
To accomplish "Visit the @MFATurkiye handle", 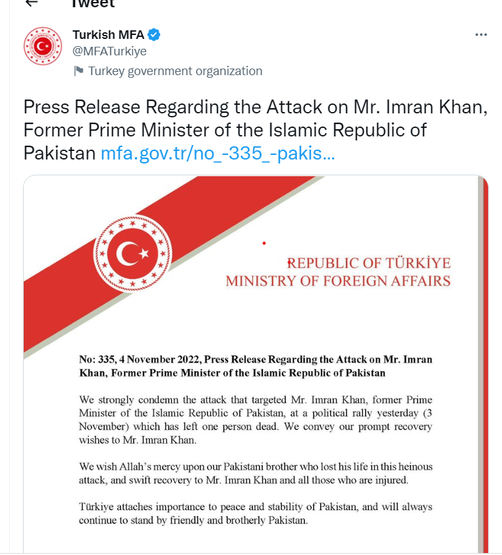I will pyautogui.click(x=109, y=51).
